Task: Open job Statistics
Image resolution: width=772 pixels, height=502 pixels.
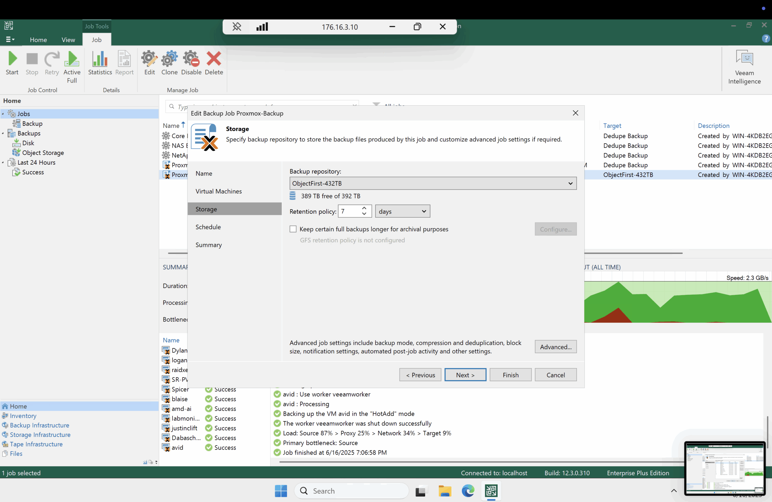Action: pyautogui.click(x=100, y=63)
